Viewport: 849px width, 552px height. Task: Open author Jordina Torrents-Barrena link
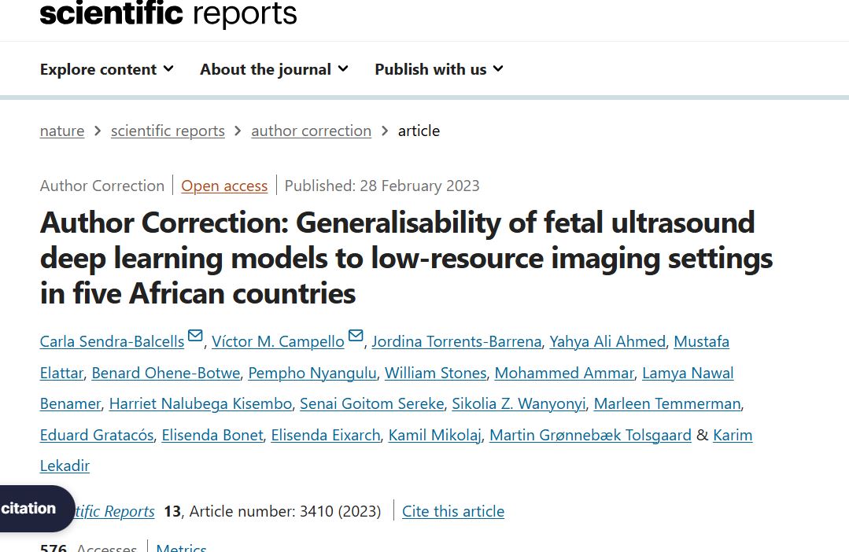[x=456, y=341]
